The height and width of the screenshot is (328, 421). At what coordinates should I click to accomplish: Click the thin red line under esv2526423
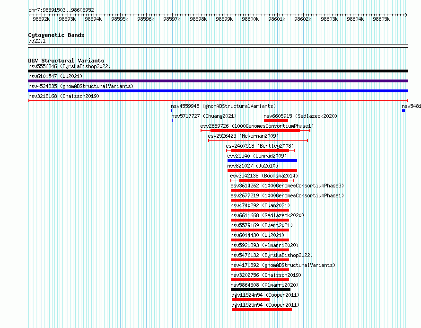(258, 141)
